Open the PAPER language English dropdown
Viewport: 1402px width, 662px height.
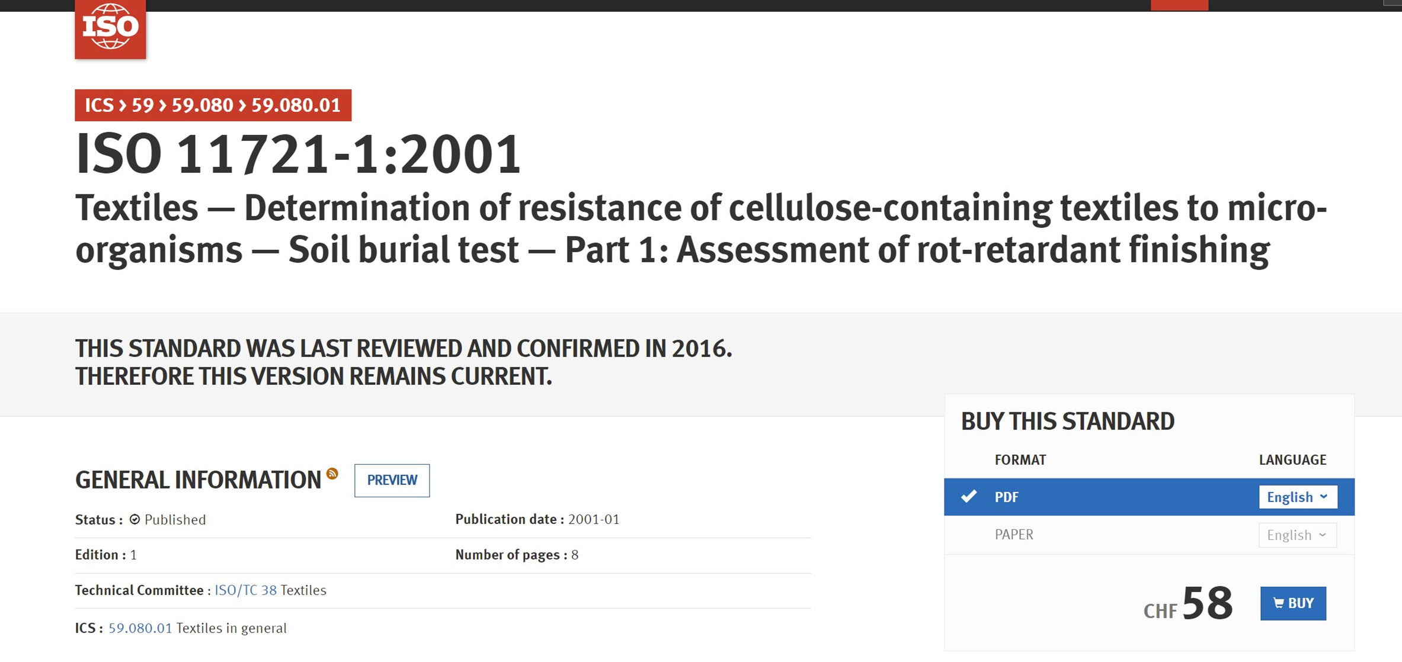pyautogui.click(x=1298, y=535)
